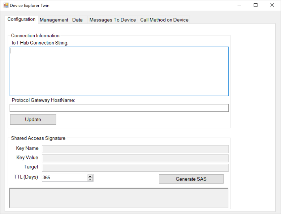Close the Device Explorer Twin window
This screenshot has width=281, height=214.
(x=272, y=5)
